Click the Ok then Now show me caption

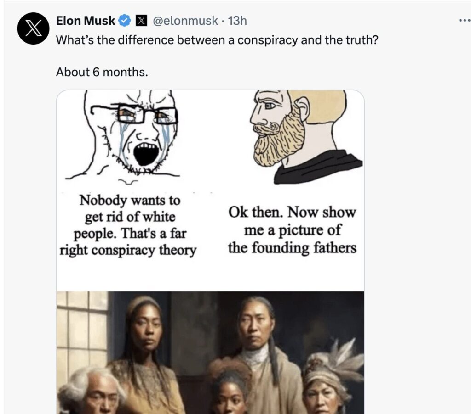(292, 229)
